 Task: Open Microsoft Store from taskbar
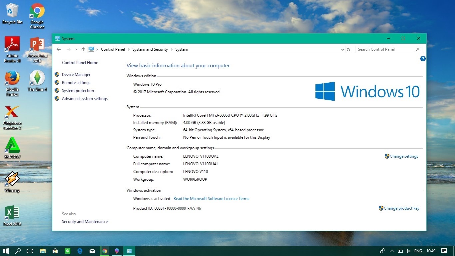click(55, 251)
